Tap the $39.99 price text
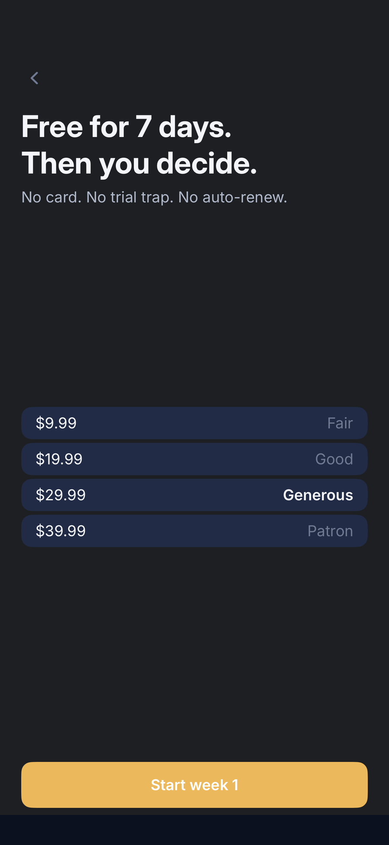389x845 pixels. pos(61,531)
